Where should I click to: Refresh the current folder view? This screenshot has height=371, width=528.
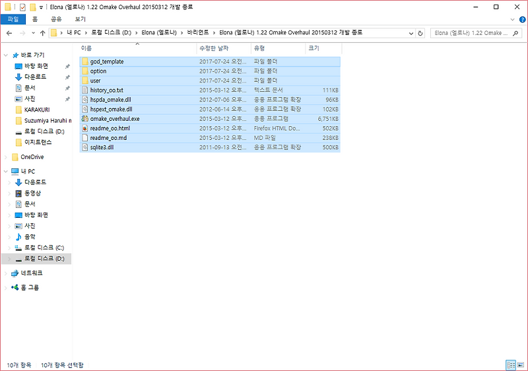[420, 33]
